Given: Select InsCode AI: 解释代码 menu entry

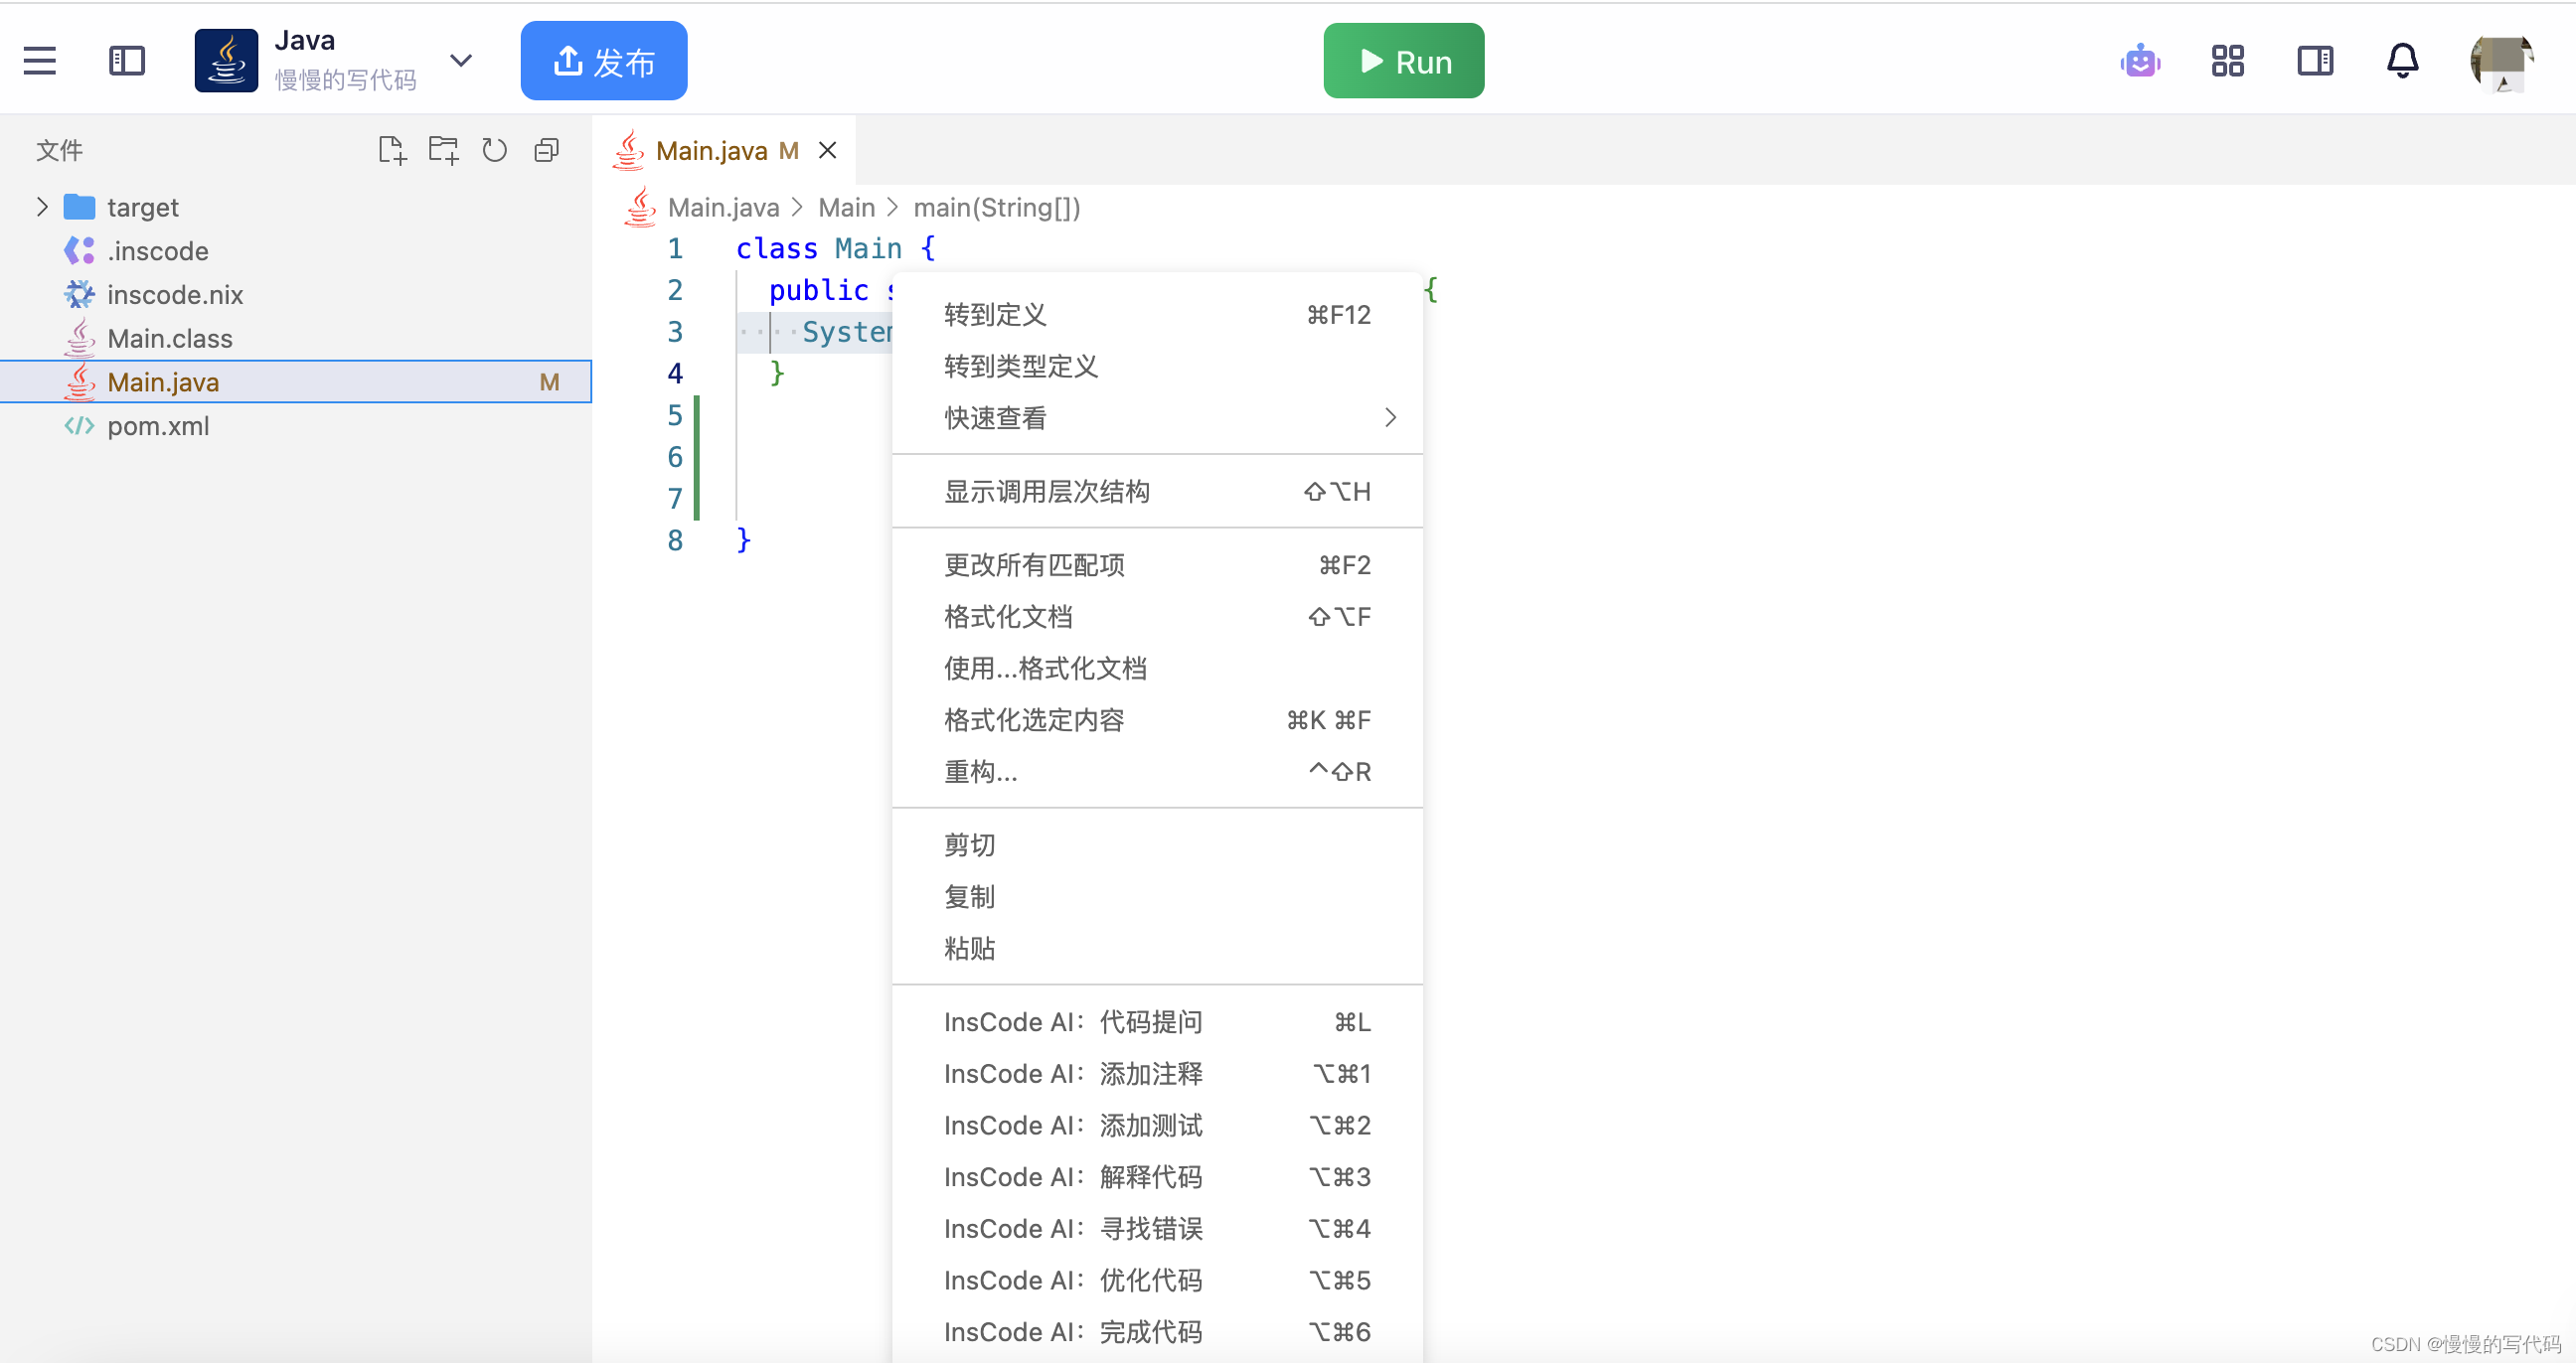Looking at the screenshot, I should point(1073,1177).
